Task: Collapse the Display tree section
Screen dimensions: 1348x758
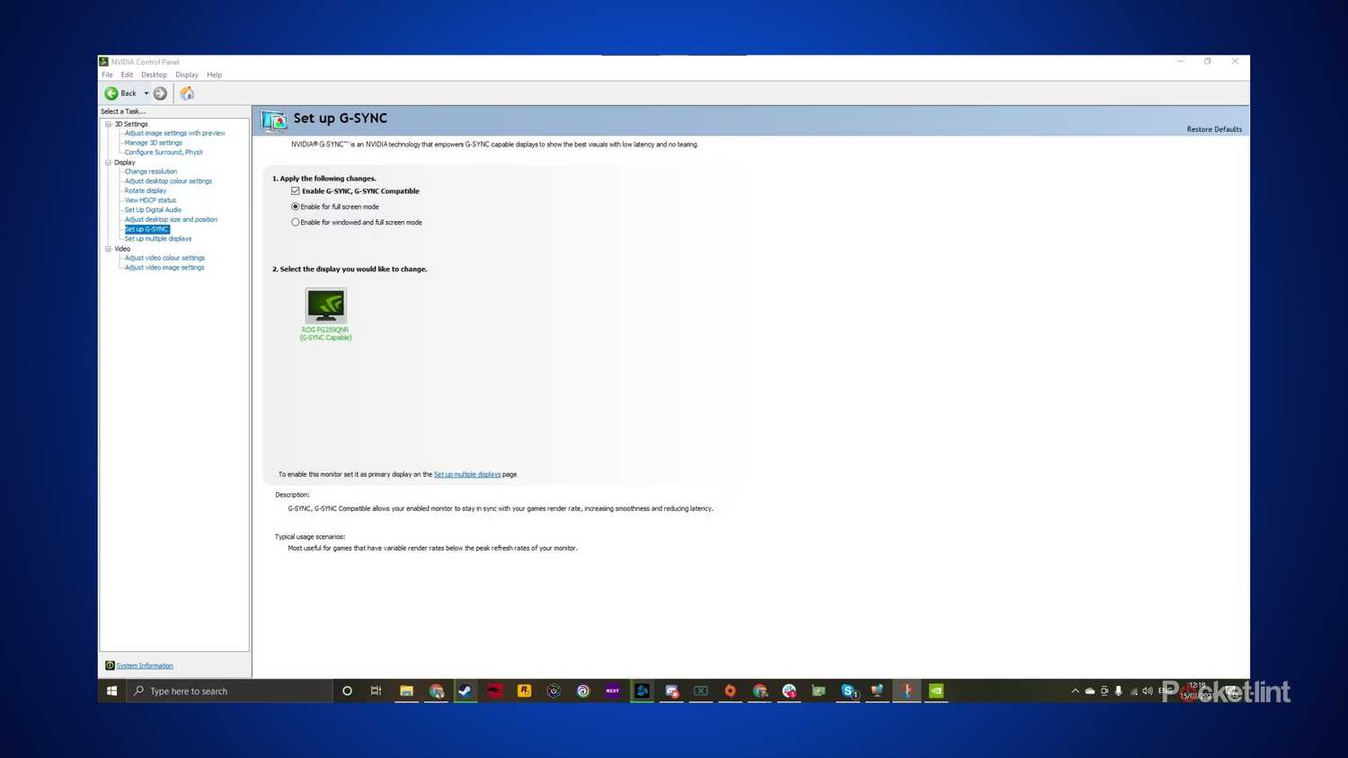Action: pyautogui.click(x=108, y=162)
